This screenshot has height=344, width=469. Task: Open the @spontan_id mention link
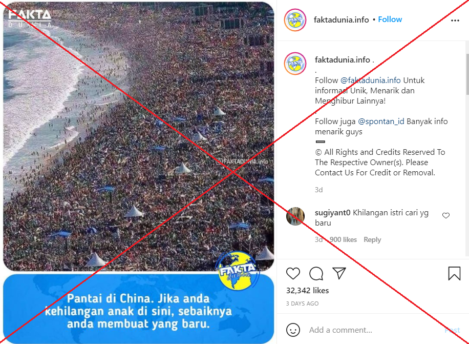pos(381,122)
